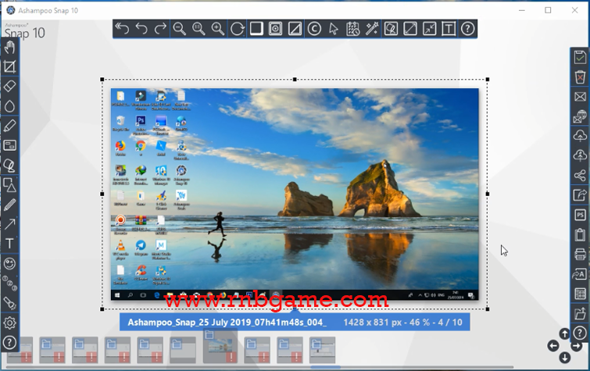The width and height of the screenshot is (590, 371).
Task: Apply magic wand auto effect
Action: tap(372, 29)
